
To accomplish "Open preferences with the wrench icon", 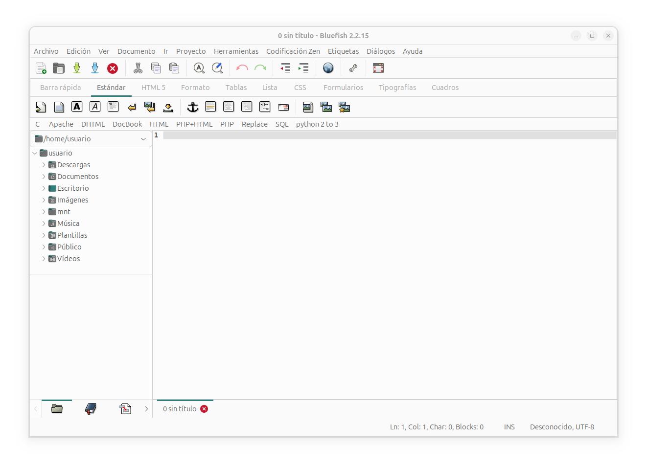I will [x=353, y=68].
